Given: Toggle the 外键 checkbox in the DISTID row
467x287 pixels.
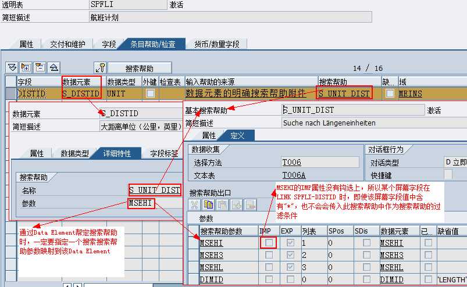Looking at the screenshot, I should coord(150,94).
